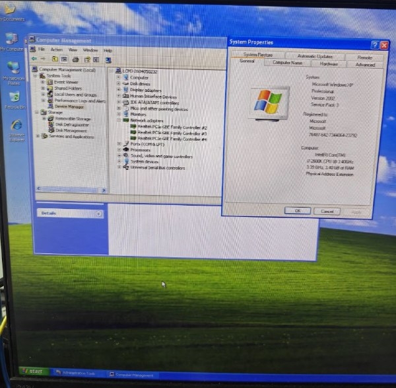
Task: Click the Disk drives device icon
Action: (126, 84)
